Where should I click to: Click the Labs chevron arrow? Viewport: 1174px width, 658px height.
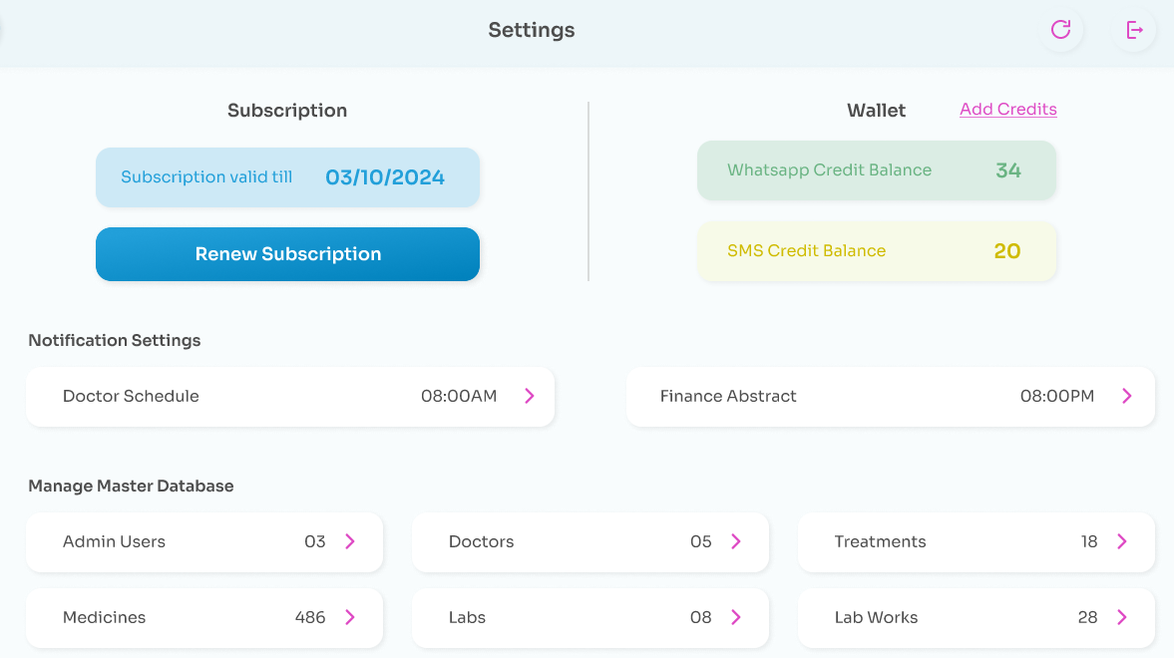(x=736, y=617)
